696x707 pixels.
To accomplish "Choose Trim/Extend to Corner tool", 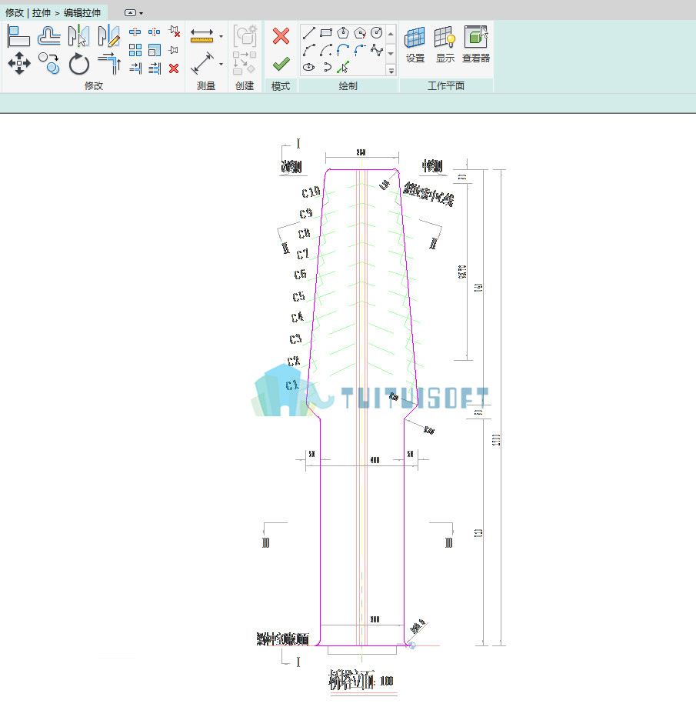I will click(x=109, y=63).
